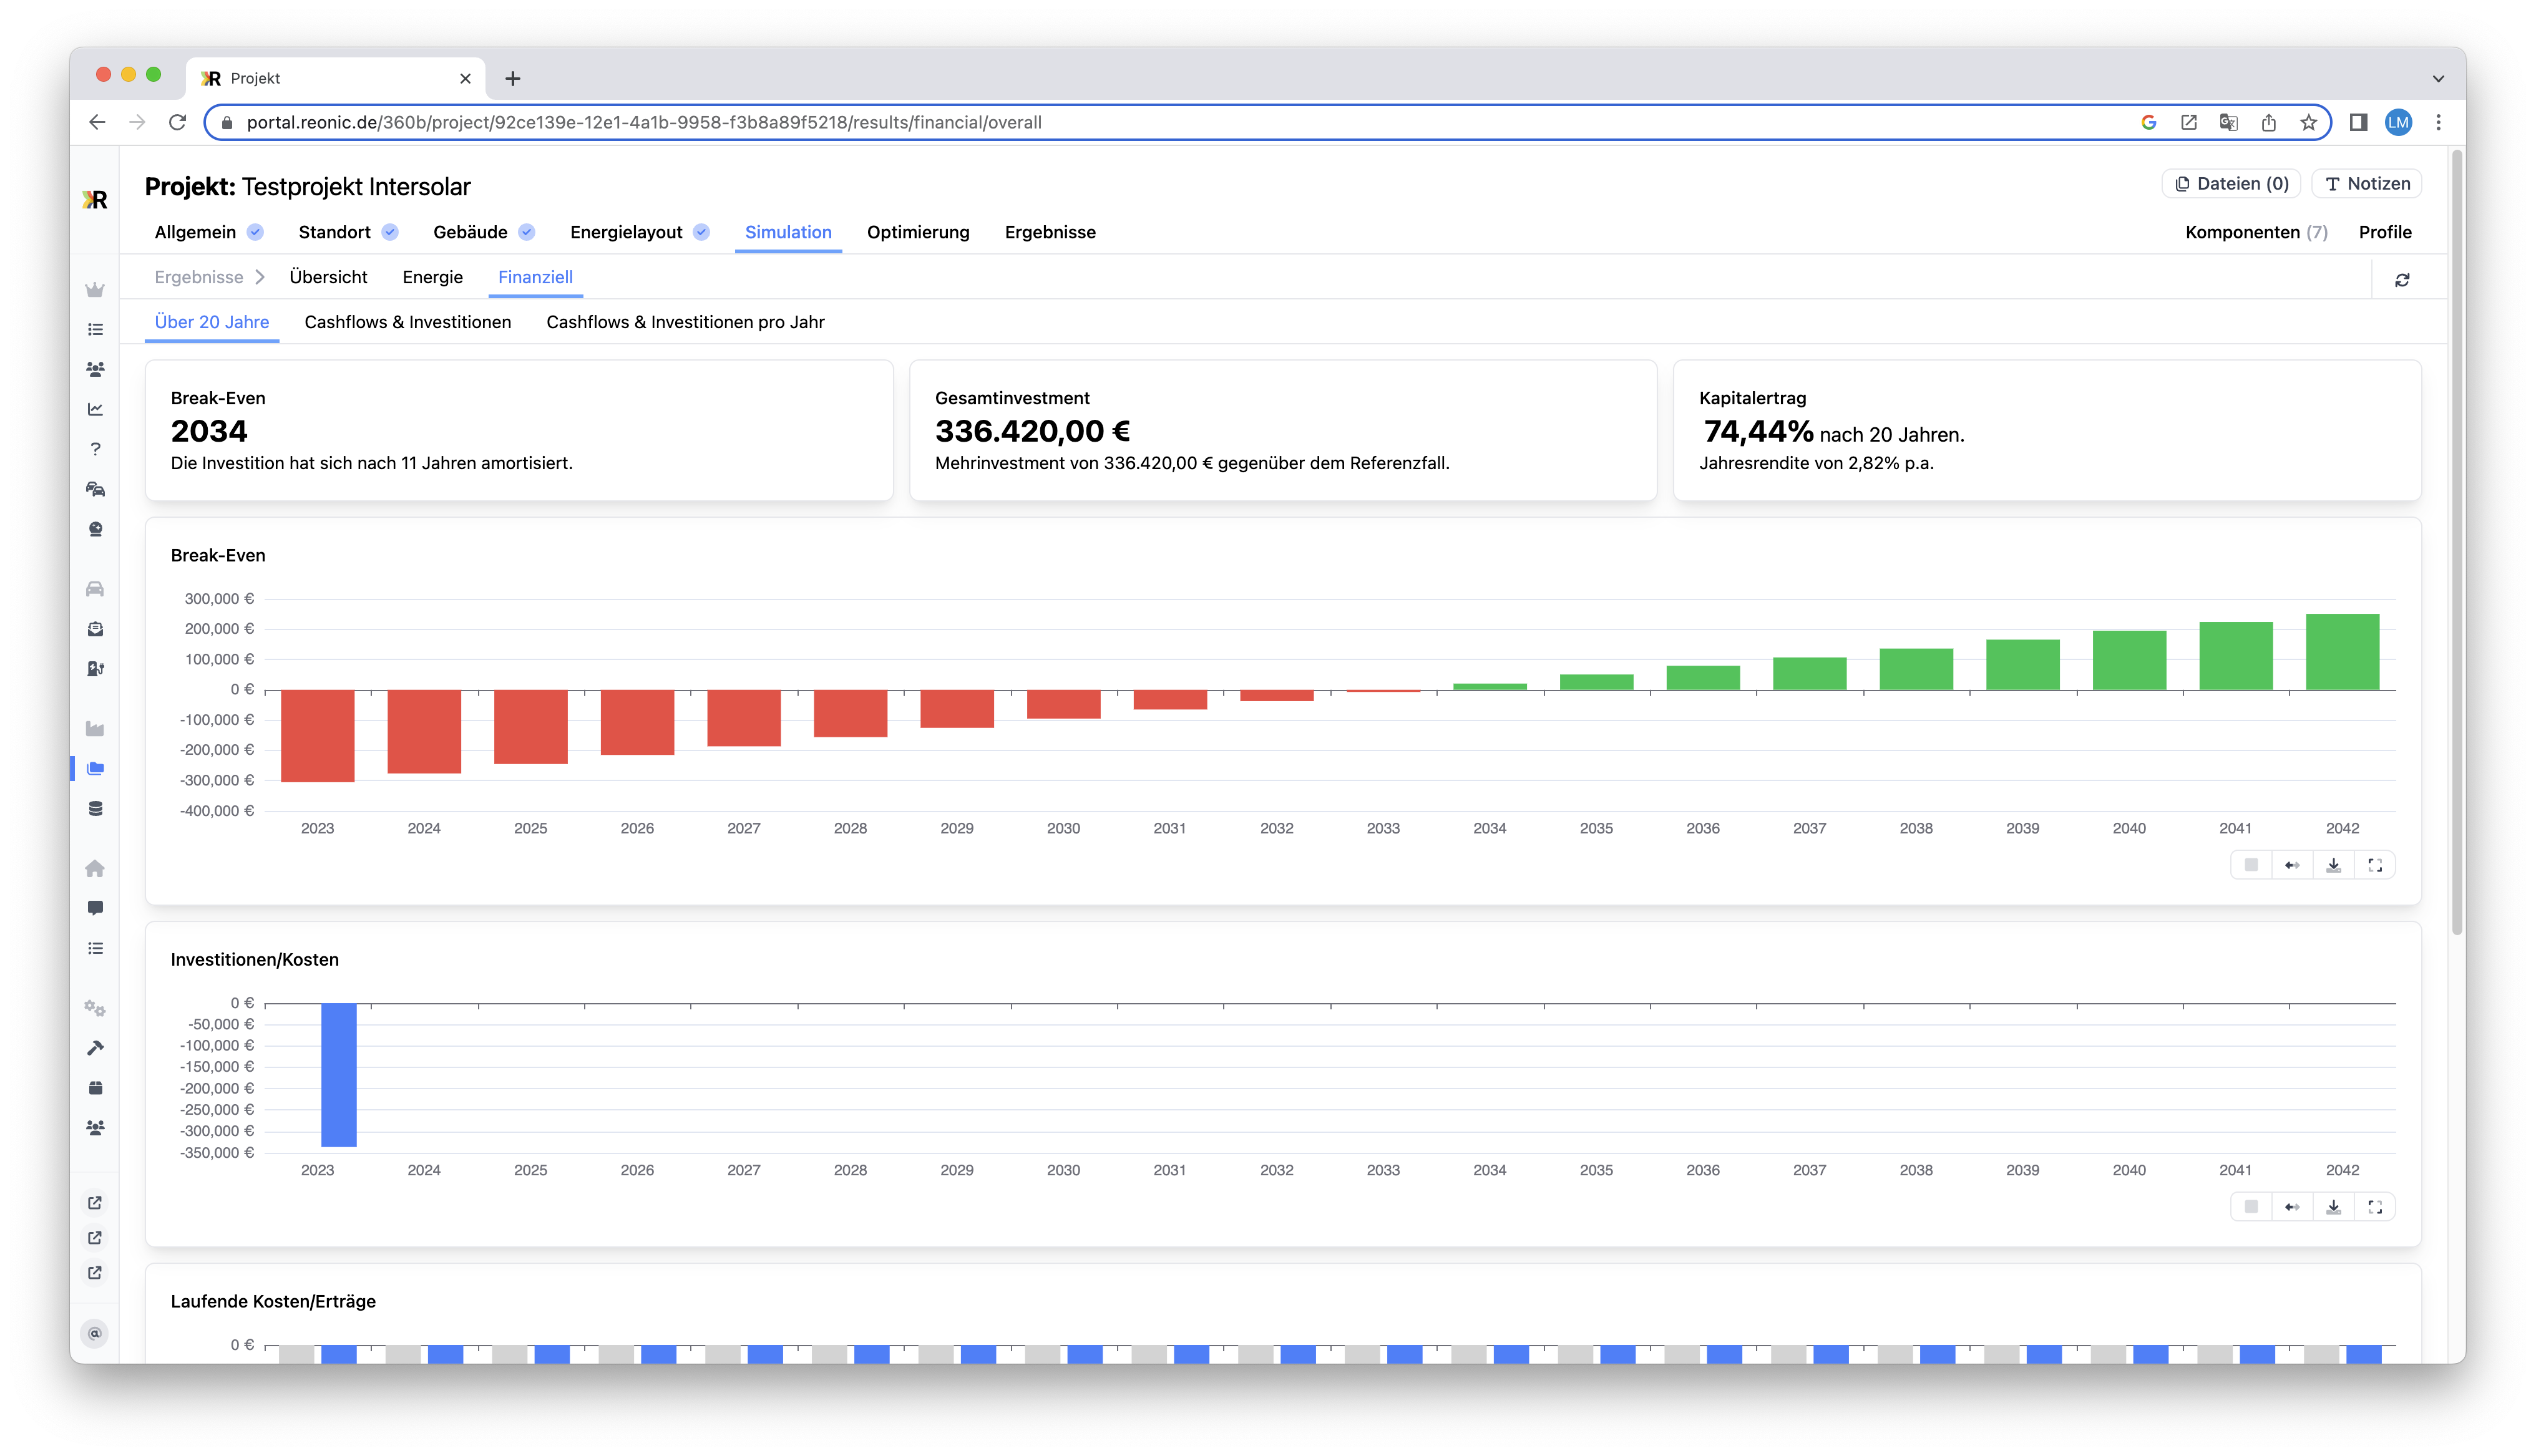This screenshot has width=2536, height=1456.
Task: Reload the page with the browser refresh button
Action: click(x=177, y=122)
